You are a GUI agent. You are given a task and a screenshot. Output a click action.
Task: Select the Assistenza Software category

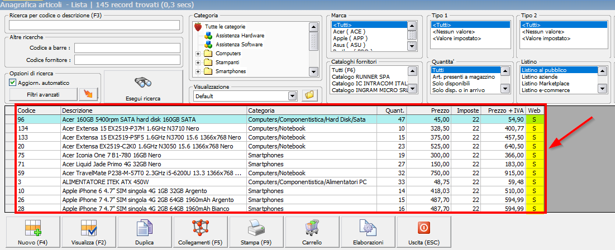239,44
